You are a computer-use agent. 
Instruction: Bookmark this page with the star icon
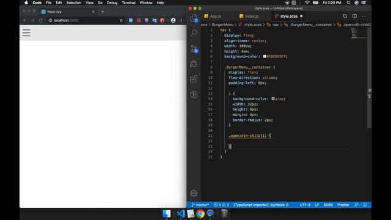(x=121, y=20)
